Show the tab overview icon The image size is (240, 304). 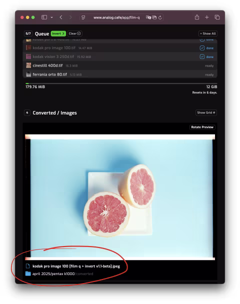(217, 17)
